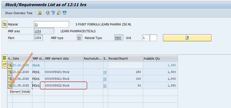This screenshot has width=231, height=108.
Task: Open element details for planned order 0000085921
Action: (x=10, y=79)
